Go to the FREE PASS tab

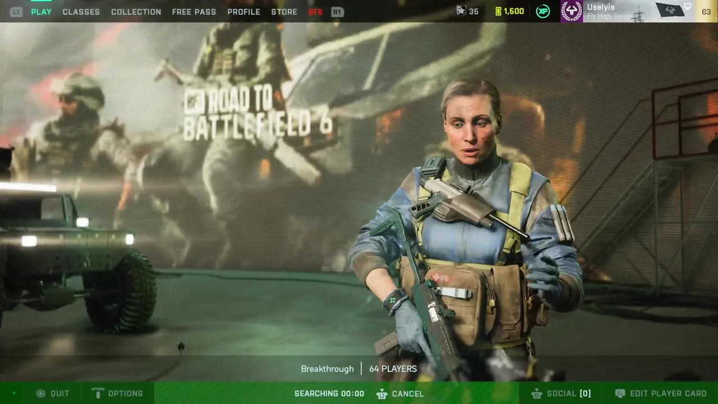194,12
